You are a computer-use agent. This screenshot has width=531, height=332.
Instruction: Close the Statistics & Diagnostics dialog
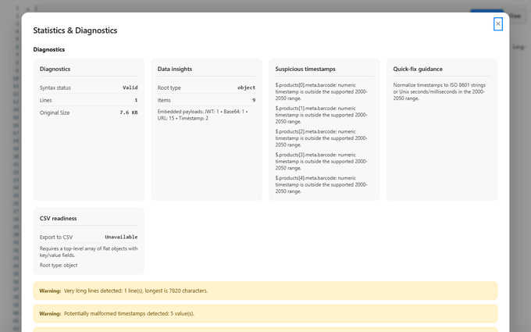[x=498, y=23]
